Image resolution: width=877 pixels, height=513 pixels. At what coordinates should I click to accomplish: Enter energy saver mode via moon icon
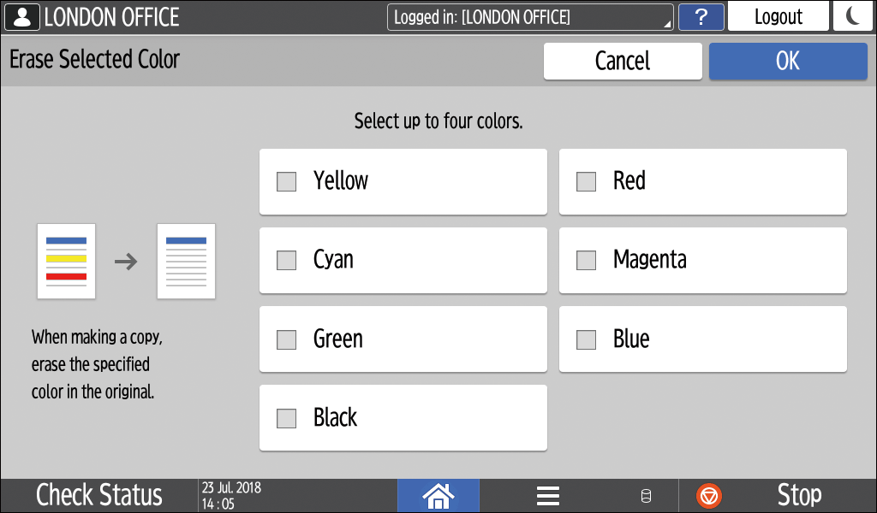coord(853,16)
